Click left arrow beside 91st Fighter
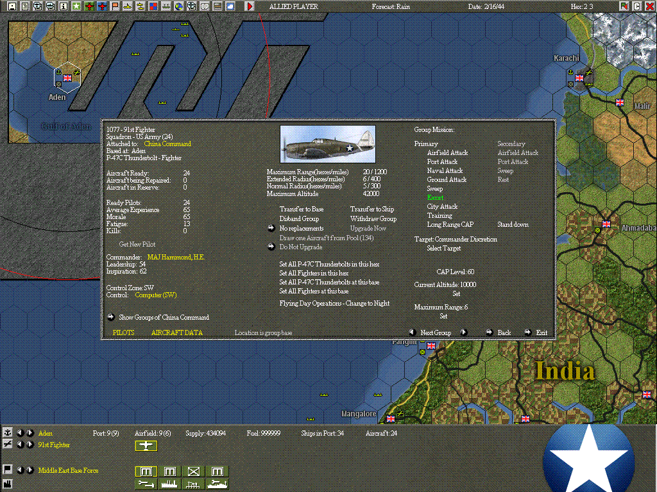 (20, 445)
